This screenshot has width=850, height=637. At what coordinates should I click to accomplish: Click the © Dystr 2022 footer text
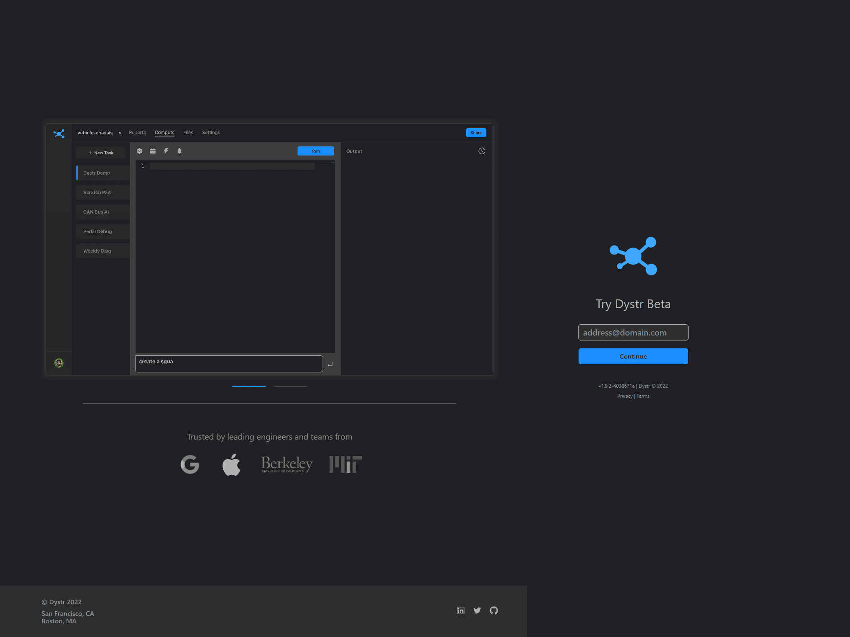coord(61,602)
